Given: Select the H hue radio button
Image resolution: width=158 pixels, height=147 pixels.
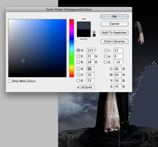Looking at the screenshot, I should point(78,50).
